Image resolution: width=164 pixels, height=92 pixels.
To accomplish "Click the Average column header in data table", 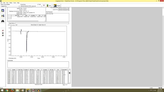I will point(45,70).
